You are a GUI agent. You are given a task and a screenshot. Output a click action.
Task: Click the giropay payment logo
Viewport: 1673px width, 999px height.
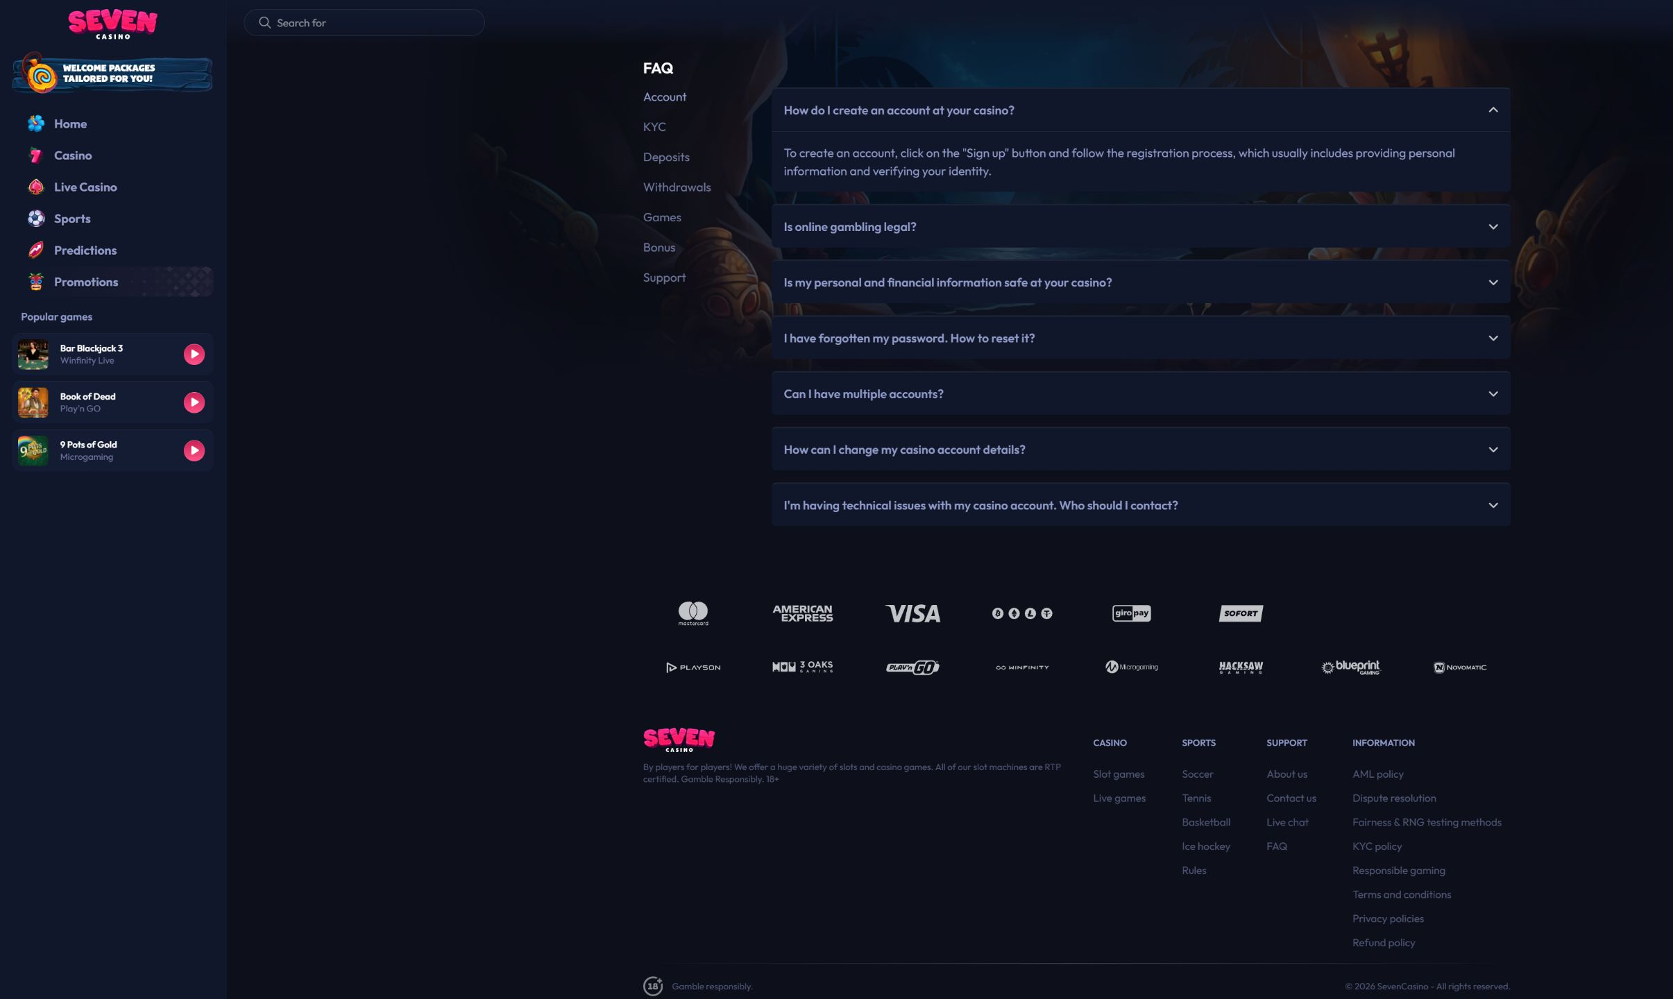coord(1131,613)
